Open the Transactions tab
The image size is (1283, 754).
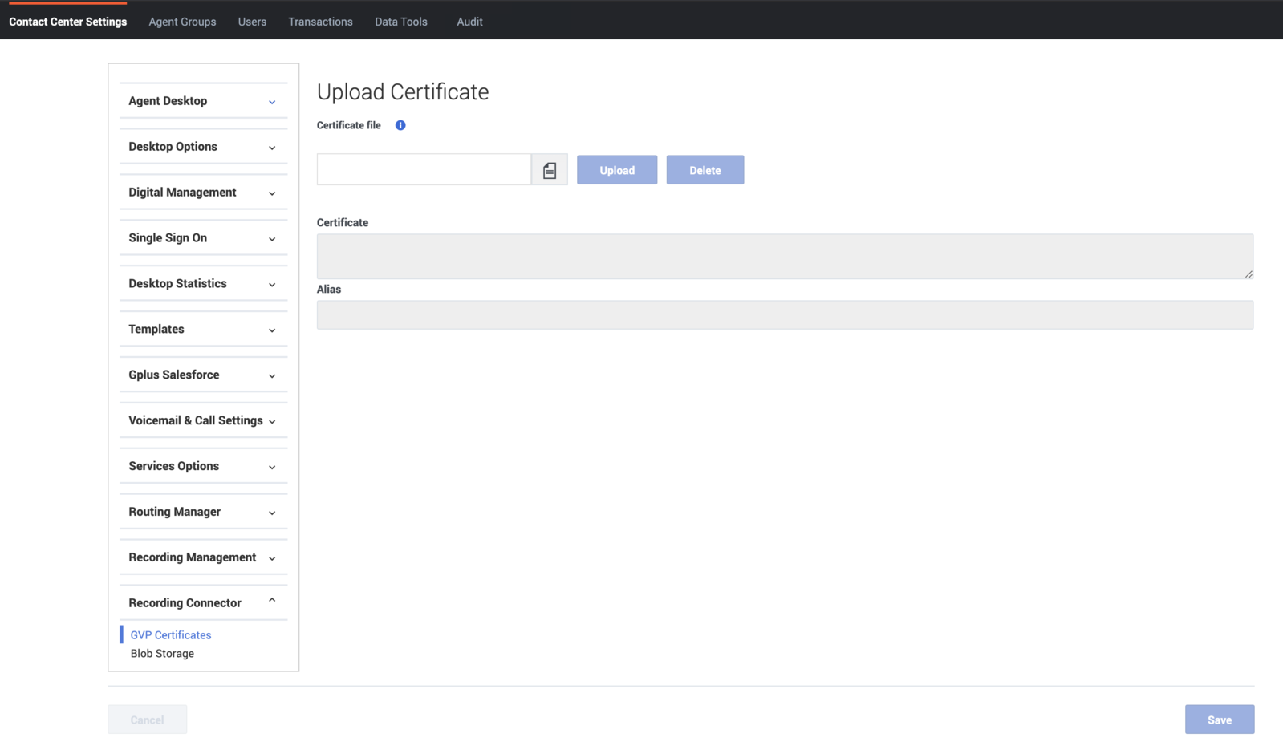[x=320, y=22]
